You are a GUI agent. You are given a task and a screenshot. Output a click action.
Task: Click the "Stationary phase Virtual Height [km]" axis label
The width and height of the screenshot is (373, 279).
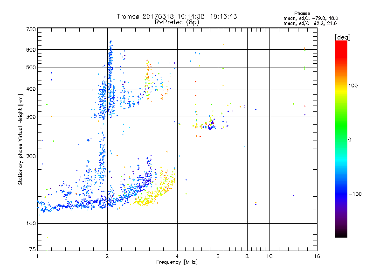click(x=21, y=139)
